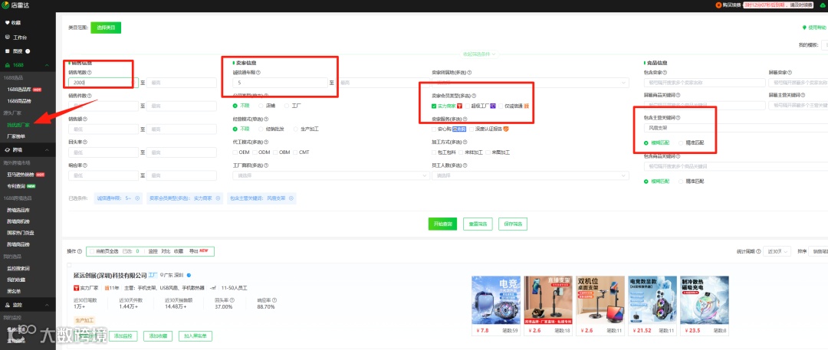Open 厂家榜单 in sidebar
828x350 pixels.
point(16,136)
